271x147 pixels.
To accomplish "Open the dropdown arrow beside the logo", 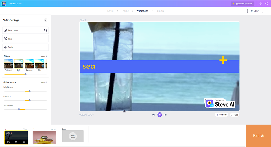I will point(7,4).
